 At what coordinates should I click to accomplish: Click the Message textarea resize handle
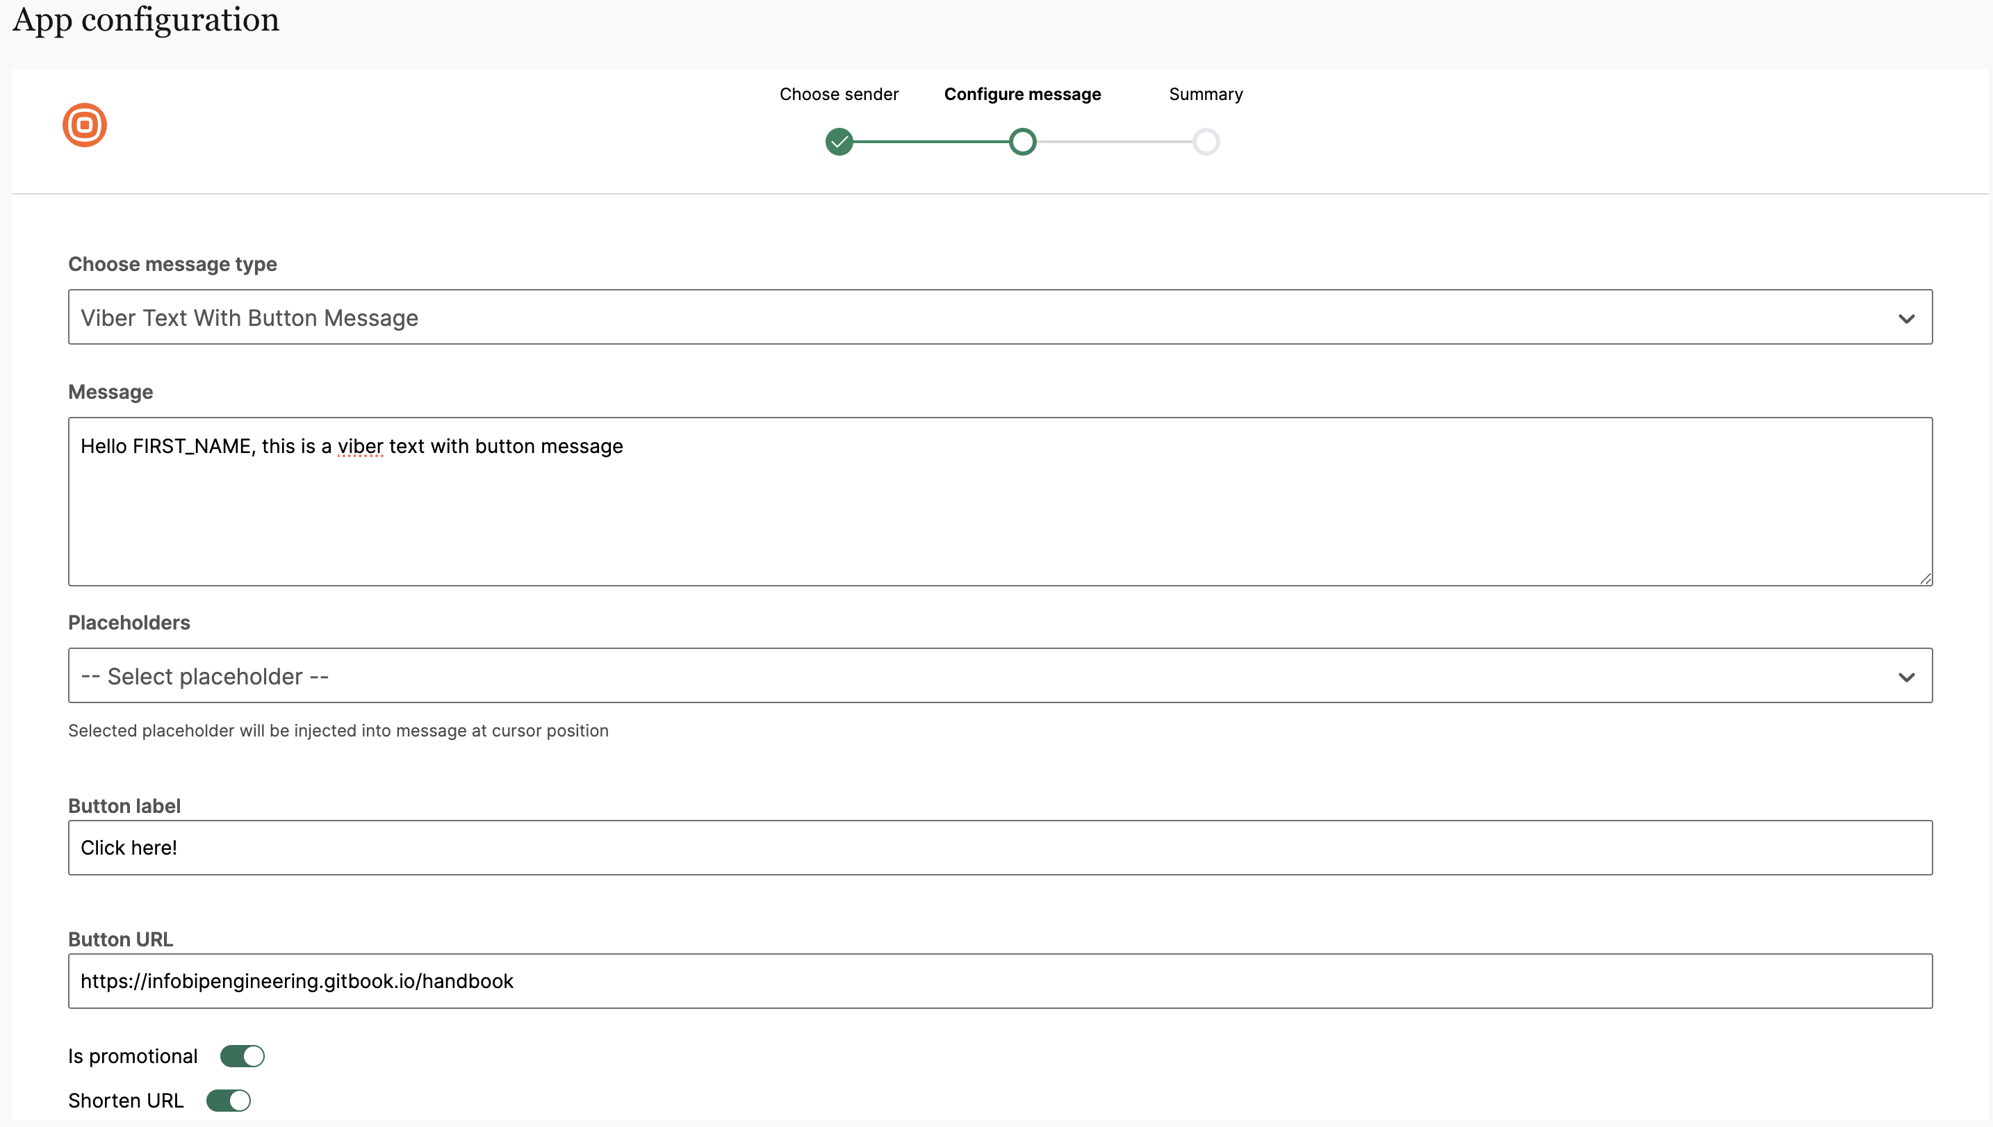(1925, 578)
